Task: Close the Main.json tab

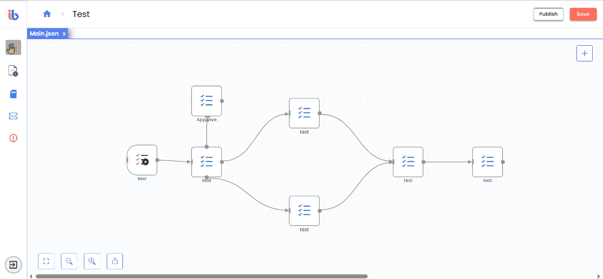Action: tap(65, 34)
